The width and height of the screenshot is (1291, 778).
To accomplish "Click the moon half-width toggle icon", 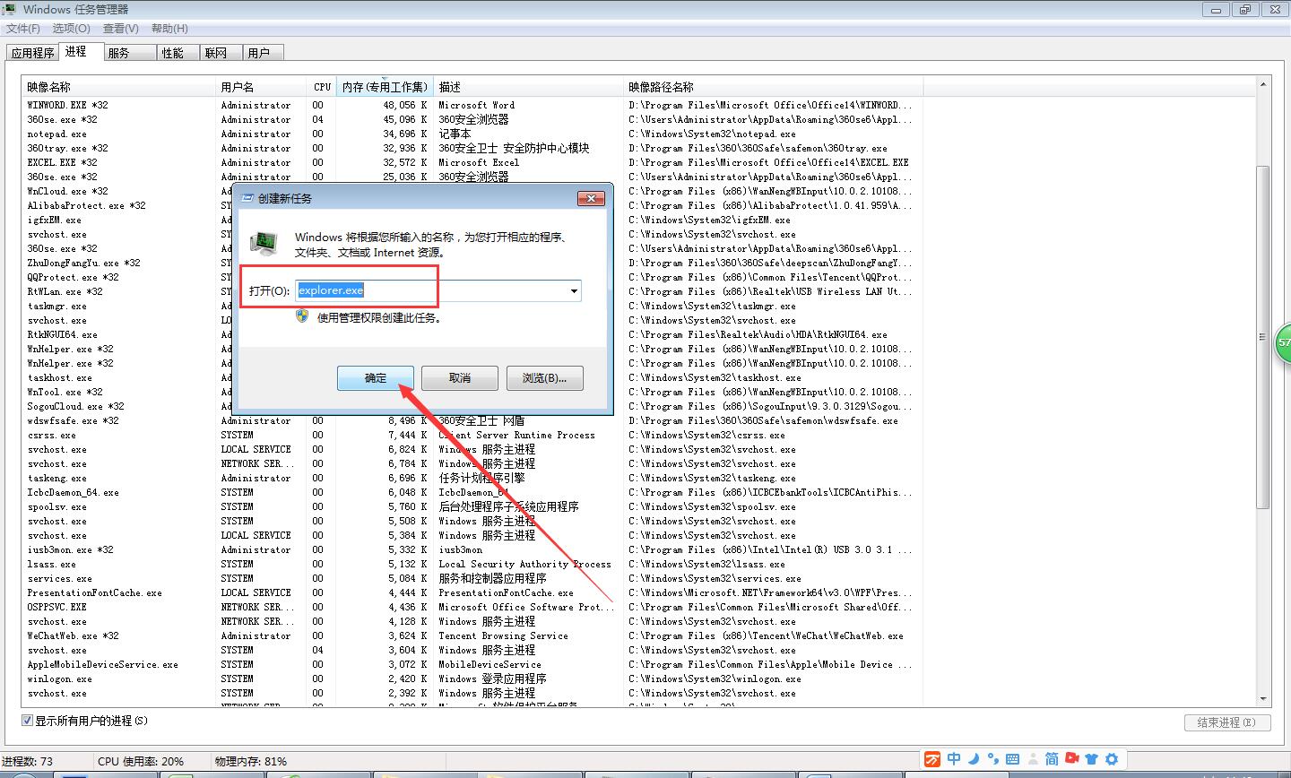I will [x=974, y=759].
